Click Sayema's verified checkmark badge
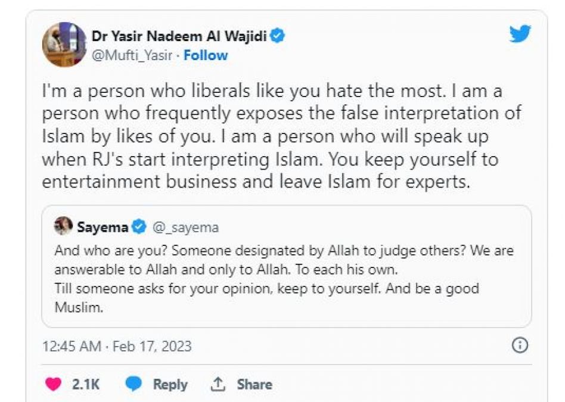The height and width of the screenshot is (402, 565). coord(139,227)
